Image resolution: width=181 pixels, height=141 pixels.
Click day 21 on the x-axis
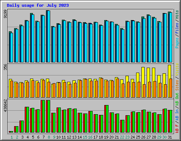click(117, 137)
